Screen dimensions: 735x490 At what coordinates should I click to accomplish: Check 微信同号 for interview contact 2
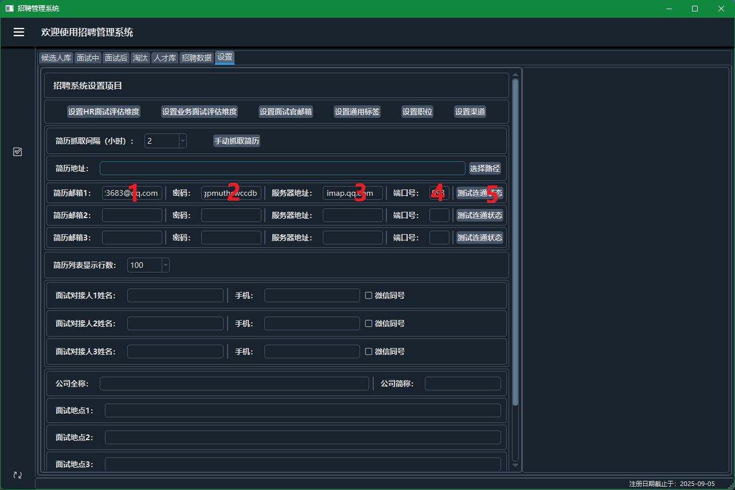(x=369, y=323)
